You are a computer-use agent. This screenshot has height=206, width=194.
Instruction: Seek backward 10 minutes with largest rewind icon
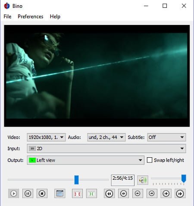pos(109,194)
